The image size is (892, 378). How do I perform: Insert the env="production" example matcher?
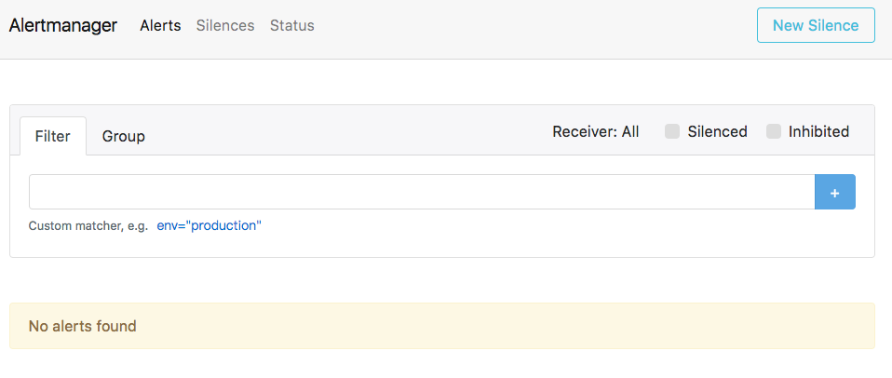pyautogui.click(x=209, y=225)
